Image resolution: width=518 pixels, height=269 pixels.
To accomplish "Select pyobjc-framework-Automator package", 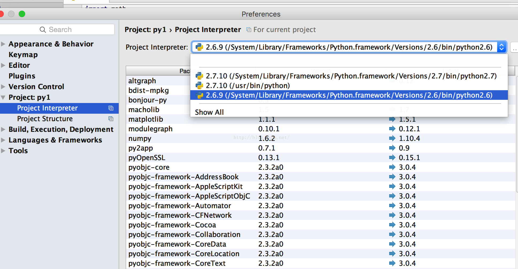I will [x=321, y=205].
